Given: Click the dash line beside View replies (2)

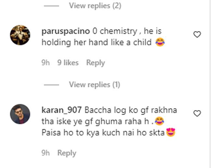Looking at the screenshot, I should [51, 6].
